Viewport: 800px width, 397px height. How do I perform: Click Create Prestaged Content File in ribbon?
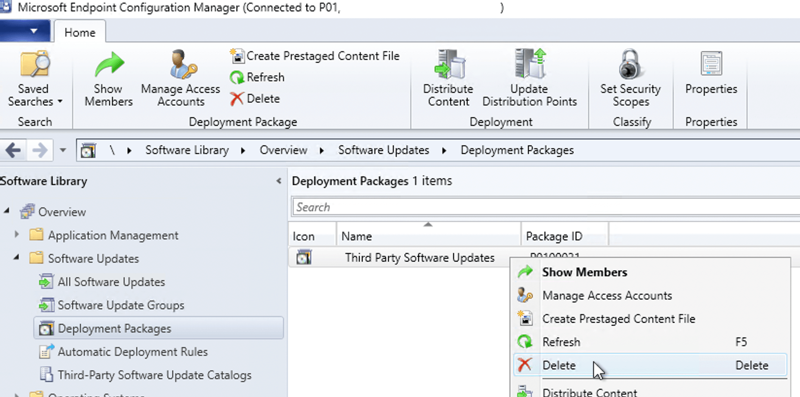(314, 56)
